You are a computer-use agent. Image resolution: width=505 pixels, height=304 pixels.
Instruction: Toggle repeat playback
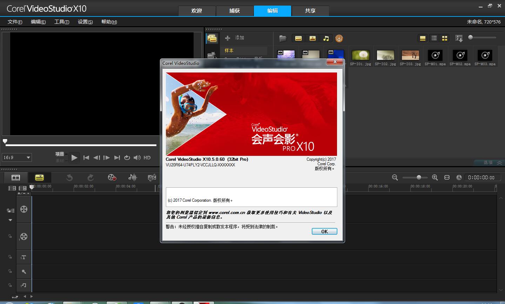click(127, 158)
